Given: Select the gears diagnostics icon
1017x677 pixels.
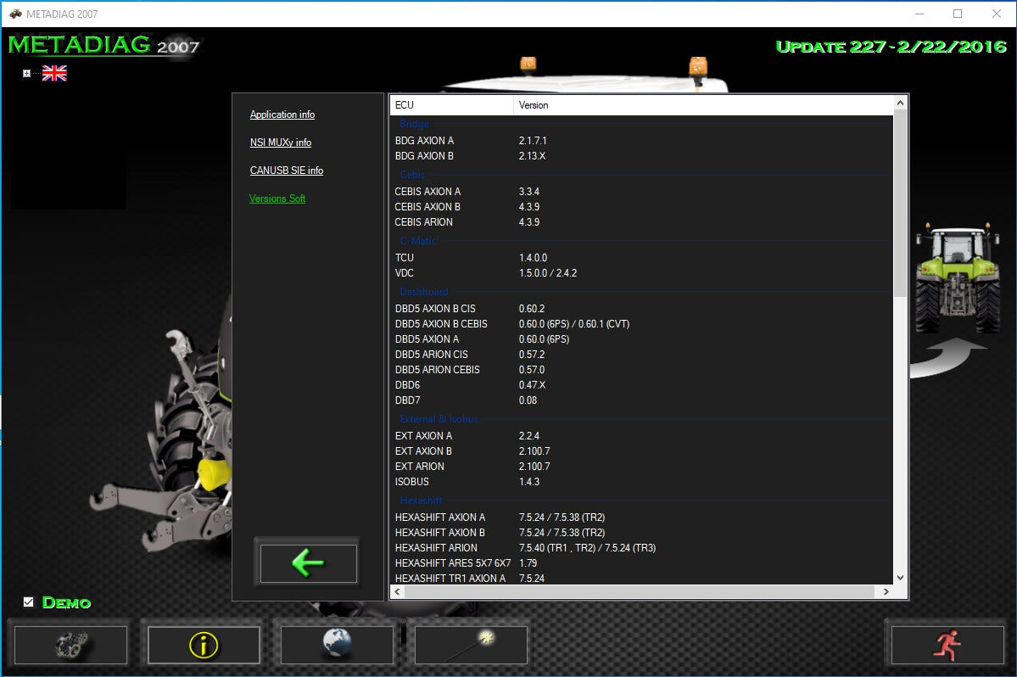Looking at the screenshot, I should point(70,645).
